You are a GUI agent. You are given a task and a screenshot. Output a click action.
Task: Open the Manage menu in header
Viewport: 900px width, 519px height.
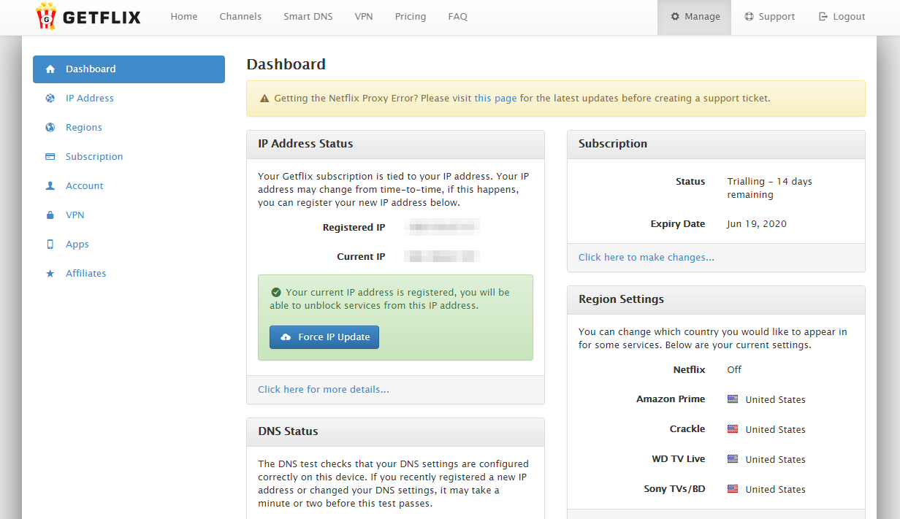click(695, 17)
